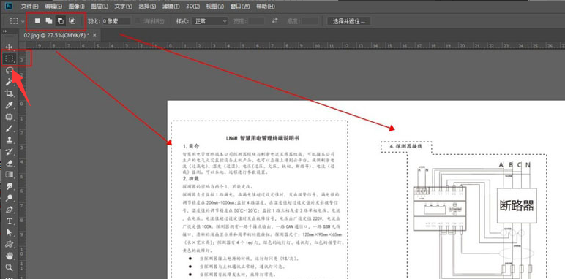
Task: Open the 文件 menu
Action: click(29, 7)
